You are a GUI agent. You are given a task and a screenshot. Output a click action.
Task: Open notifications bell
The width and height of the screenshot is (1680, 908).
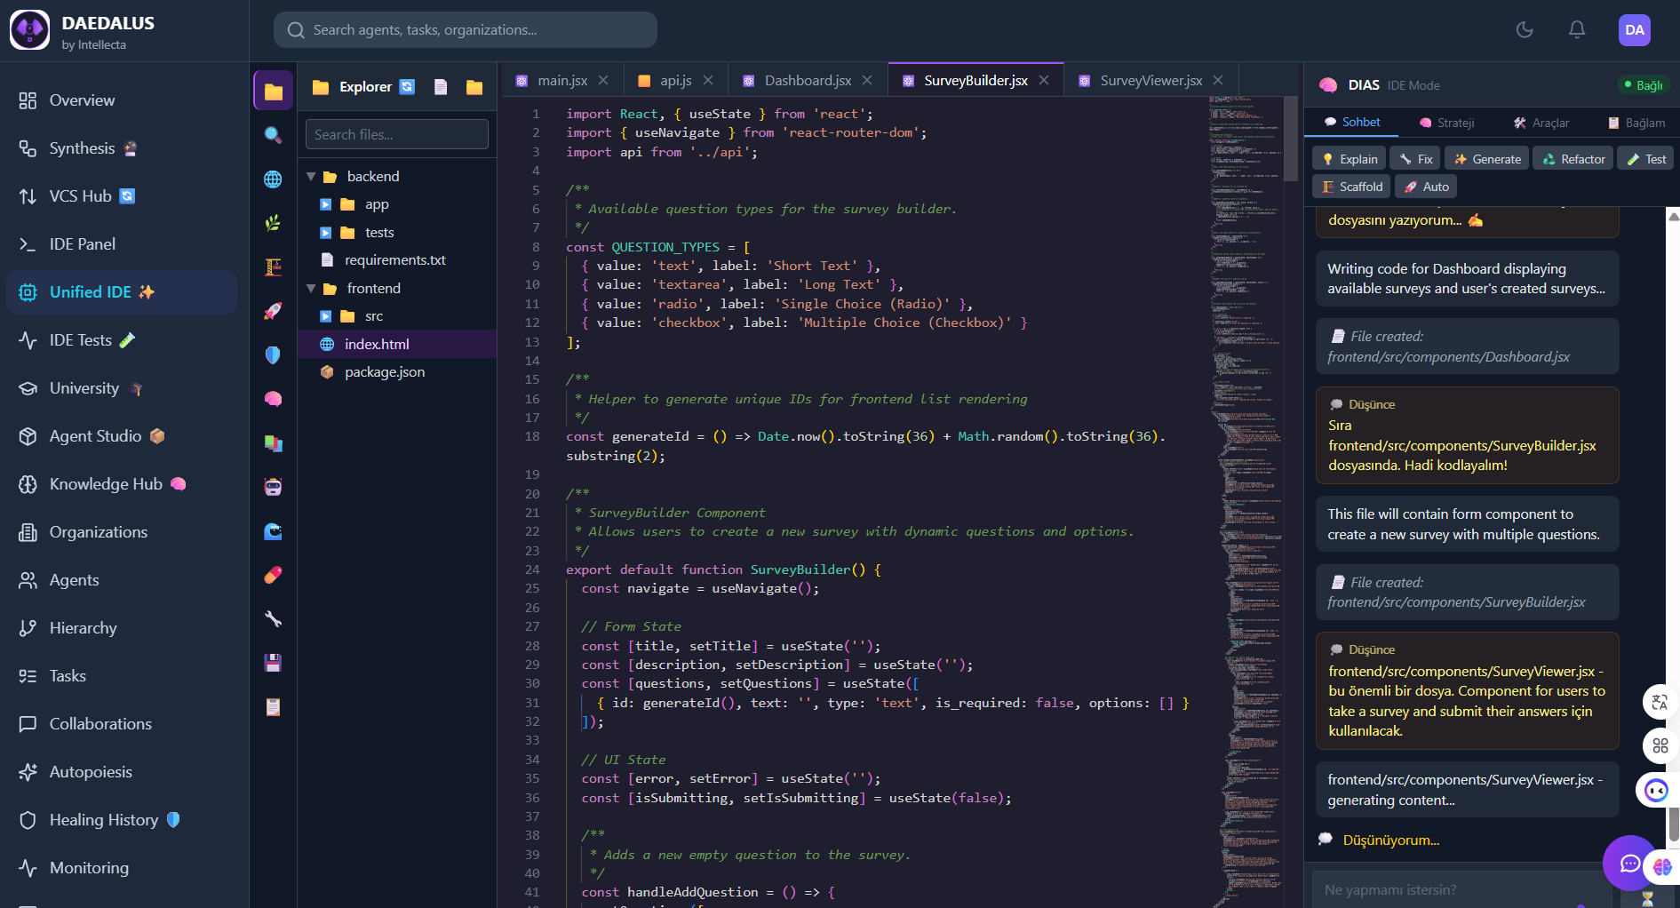pyautogui.click(x=1577, y=30)
